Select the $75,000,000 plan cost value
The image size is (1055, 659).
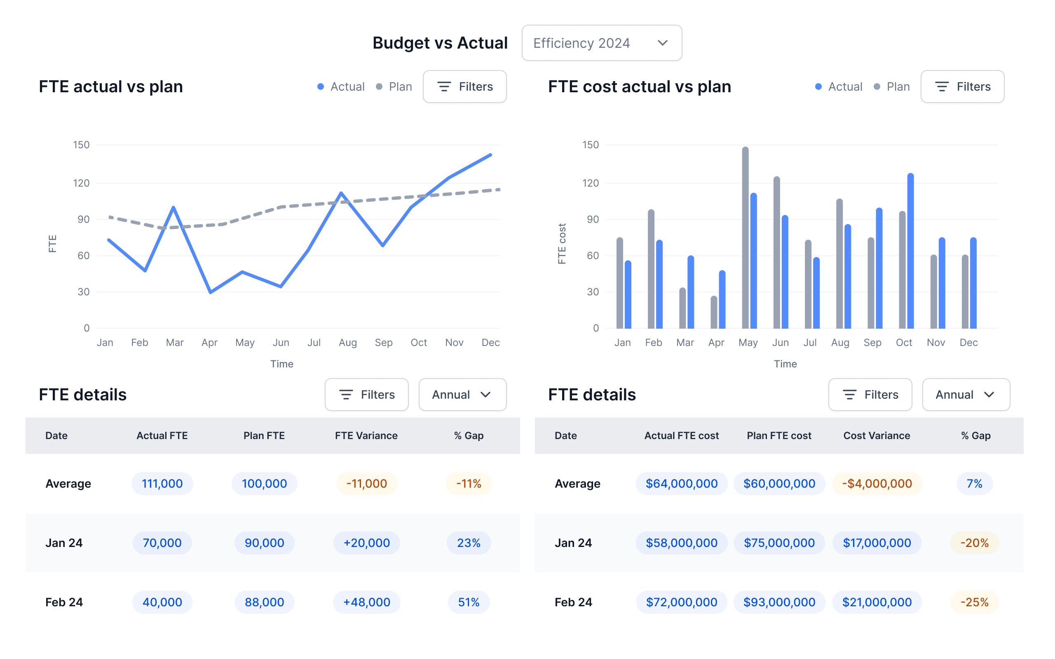[779, 542]
